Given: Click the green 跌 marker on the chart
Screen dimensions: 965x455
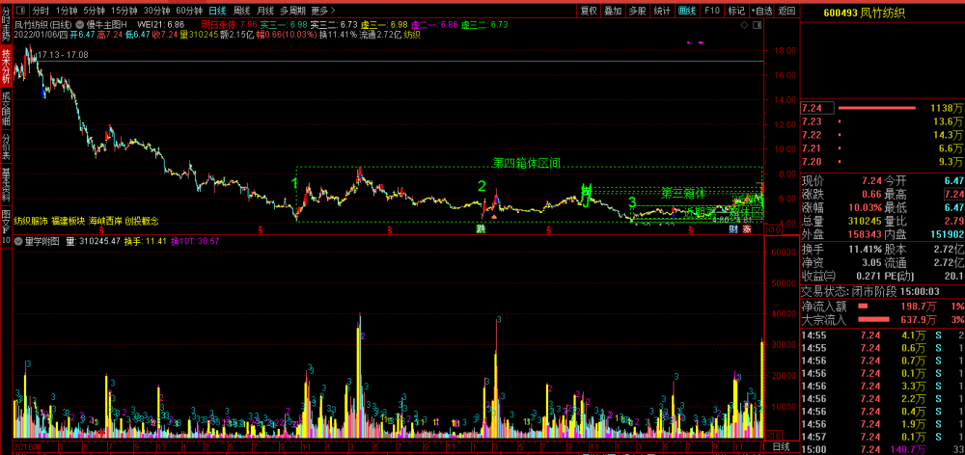Looking at the screenshot, I should point(482,229).
